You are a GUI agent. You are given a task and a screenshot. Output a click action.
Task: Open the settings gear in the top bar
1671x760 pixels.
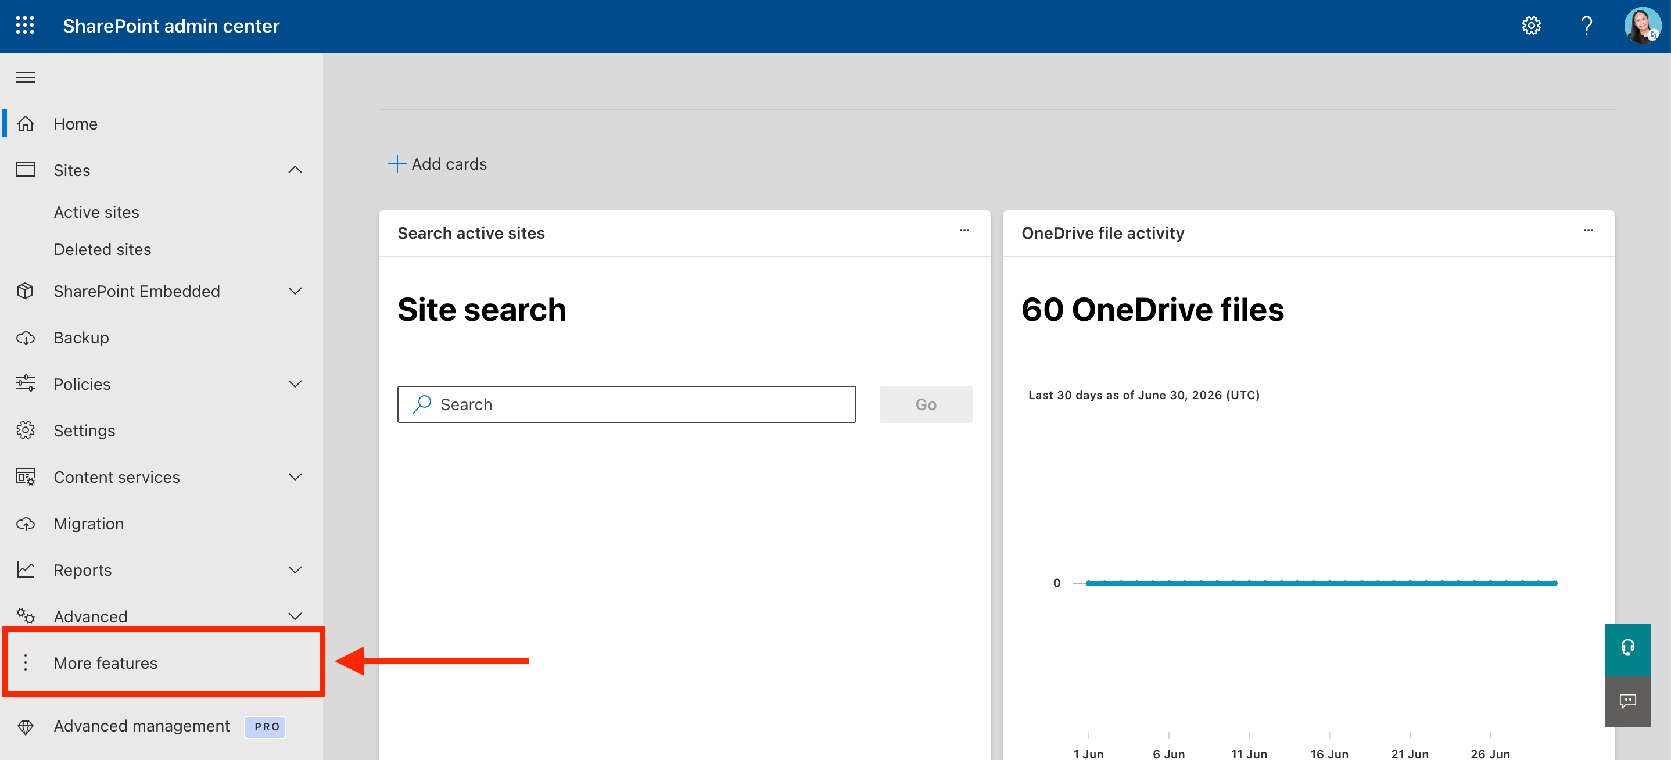click(x=1532, y=26)
